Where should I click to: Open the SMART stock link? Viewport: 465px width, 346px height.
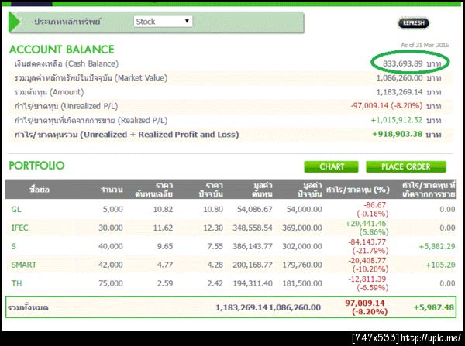click(24, 265)
